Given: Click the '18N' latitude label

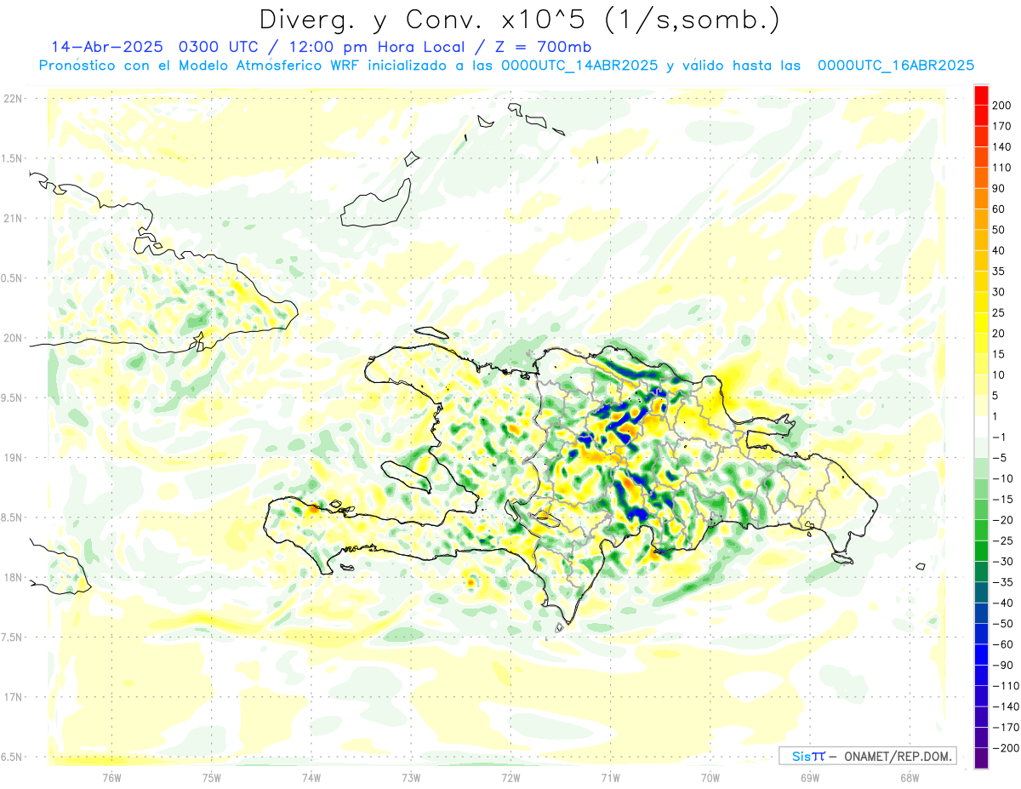Looking at the screenshot, I should click(x=13, y=577).
